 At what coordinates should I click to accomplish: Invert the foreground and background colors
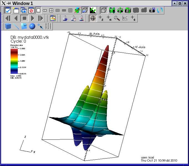pos(93,11)
